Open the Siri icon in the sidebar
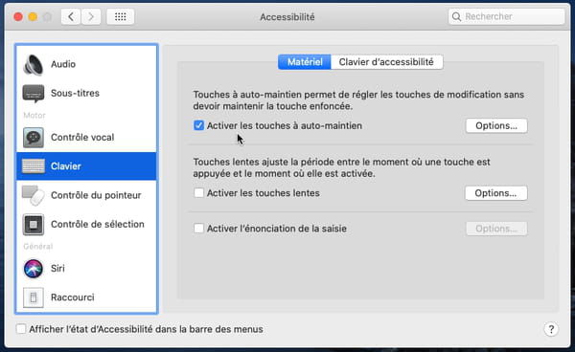Screen dimensions: 575x352 [x=34, y=268]
